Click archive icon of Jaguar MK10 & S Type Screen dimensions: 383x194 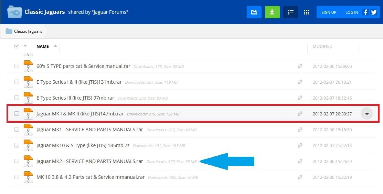[28, 145]
